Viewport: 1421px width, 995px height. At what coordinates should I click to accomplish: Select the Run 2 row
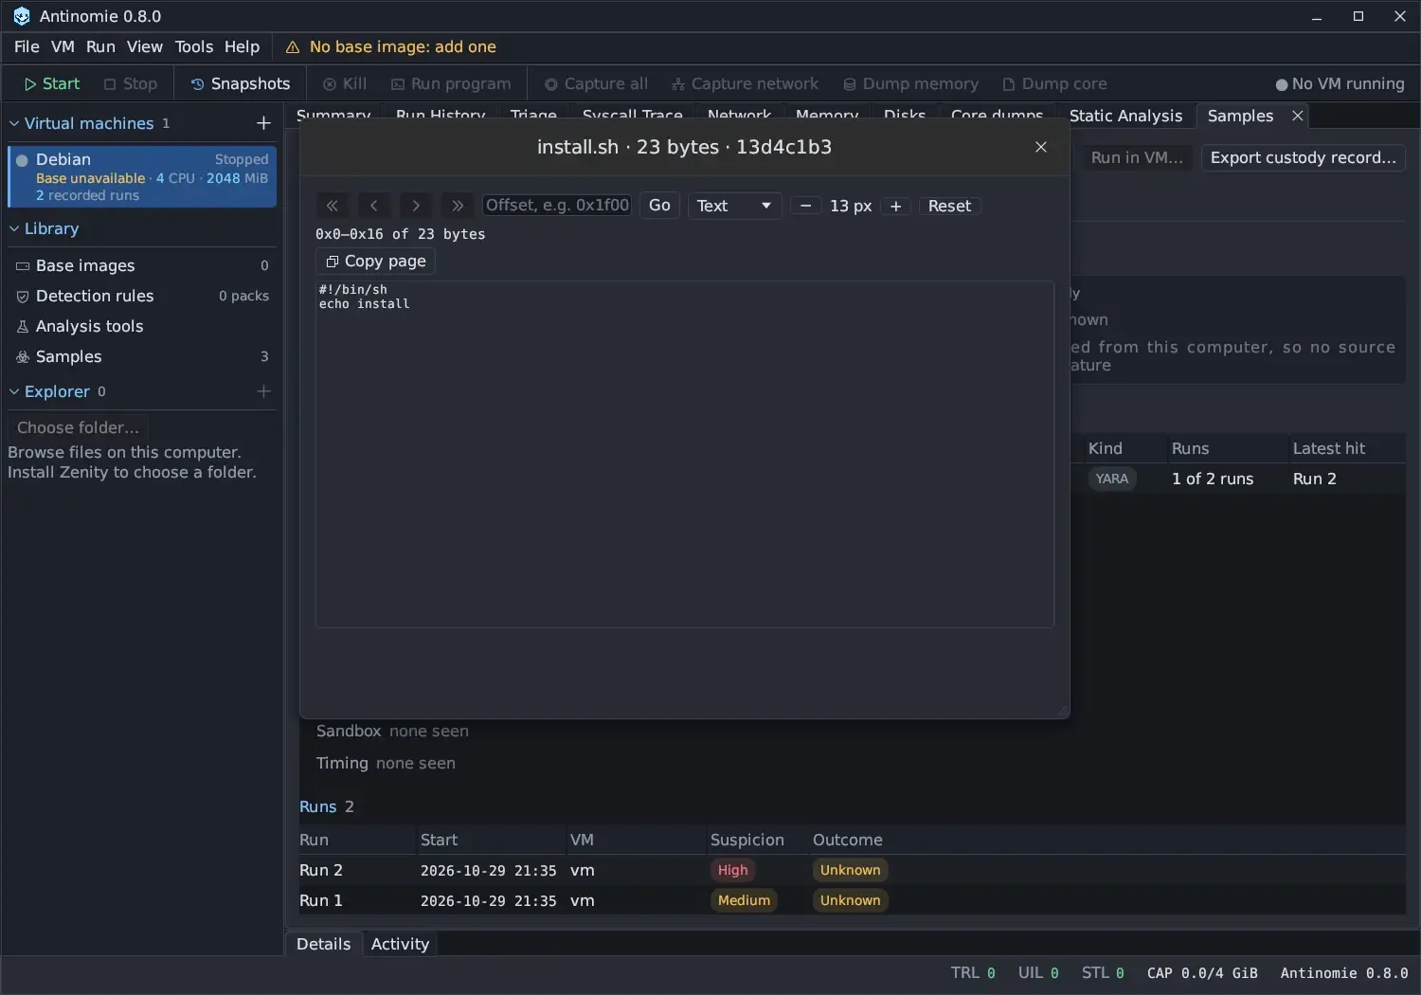click(852, 870)
